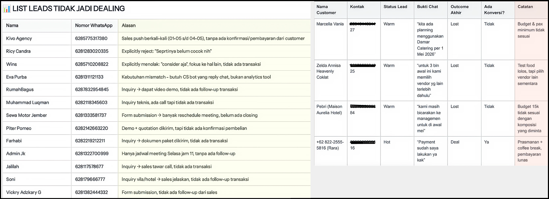Click the reason mentioning 'consider aja'
Screen dimensions: 549x199
pos(214,64)
